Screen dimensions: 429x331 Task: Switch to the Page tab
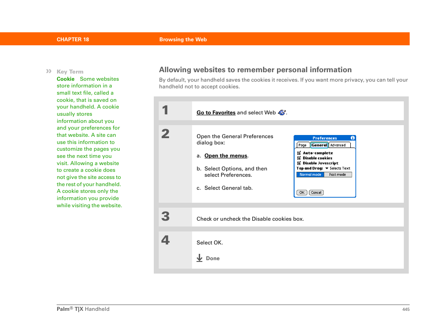point(303,145)
